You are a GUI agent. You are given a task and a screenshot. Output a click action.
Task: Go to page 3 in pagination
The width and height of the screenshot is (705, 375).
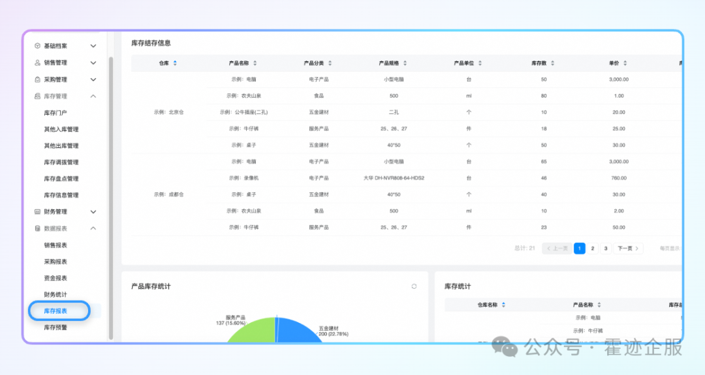[x=606, y=248]
